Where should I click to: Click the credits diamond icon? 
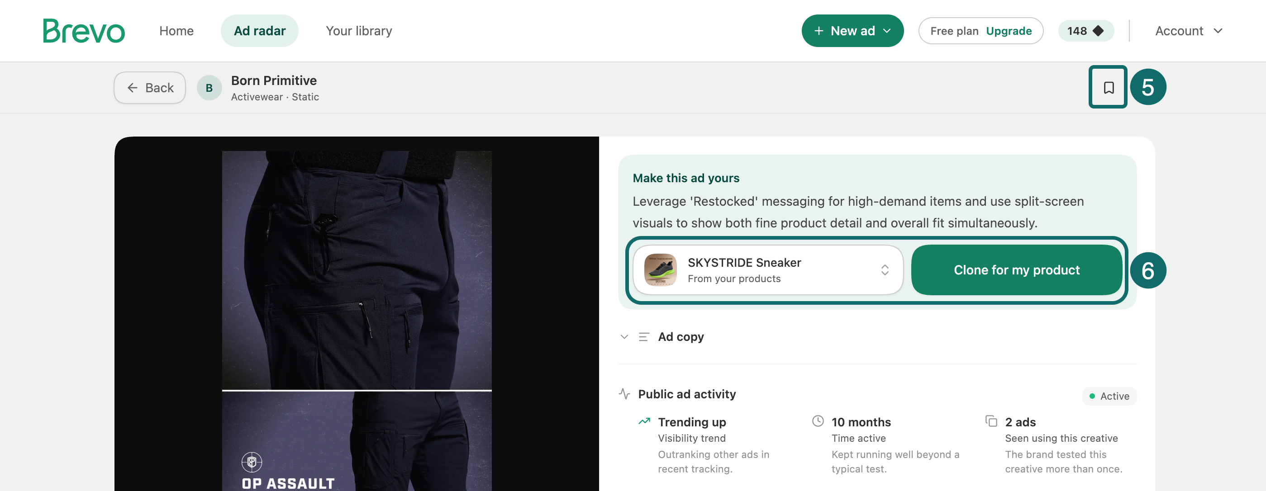[1098, 31]
